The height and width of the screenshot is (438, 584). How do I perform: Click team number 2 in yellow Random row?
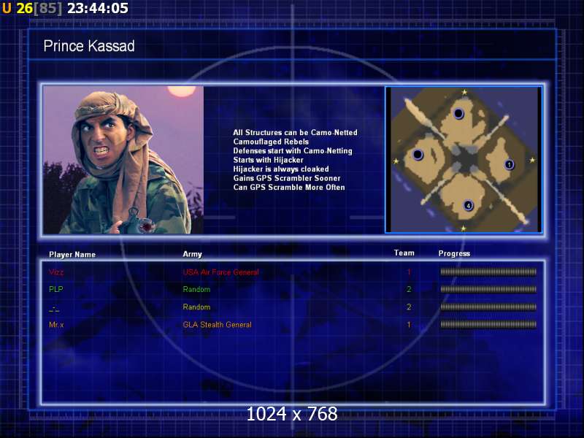[409, 307]
